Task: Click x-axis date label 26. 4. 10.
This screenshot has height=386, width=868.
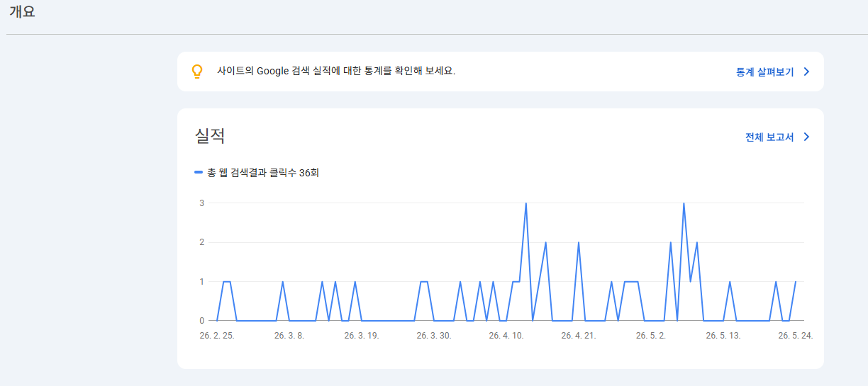Action: point(506,336)
